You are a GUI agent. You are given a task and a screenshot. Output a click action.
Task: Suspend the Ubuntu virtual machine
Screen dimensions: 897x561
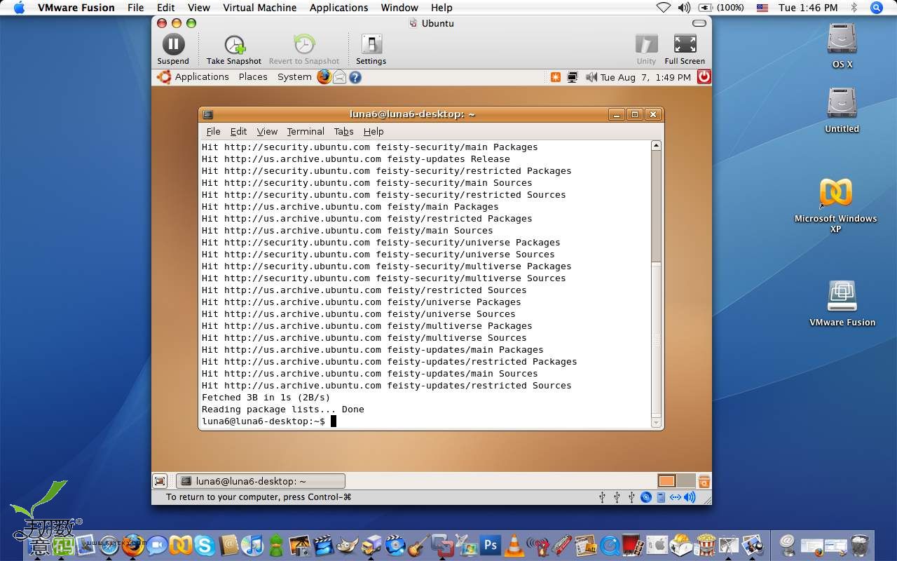(173, 50)
